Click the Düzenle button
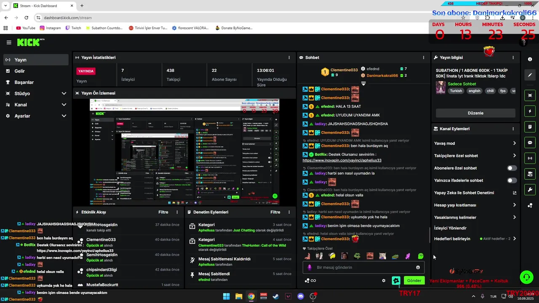The height and width of the screenshot is (303, 539). point(475,113)
